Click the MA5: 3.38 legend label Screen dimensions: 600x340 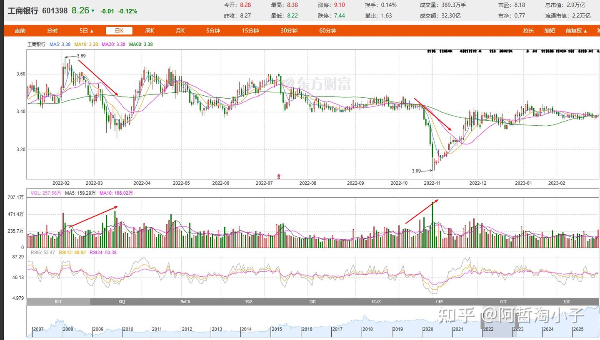(x=60, y=44)
